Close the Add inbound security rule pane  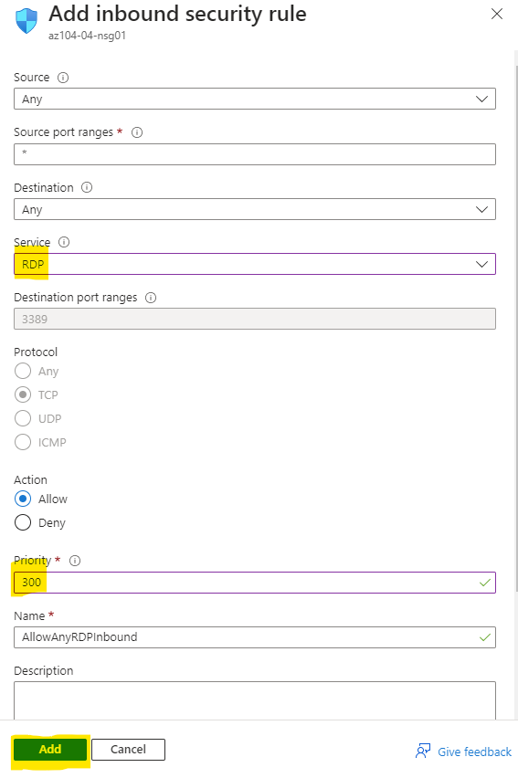pos(497,15)
